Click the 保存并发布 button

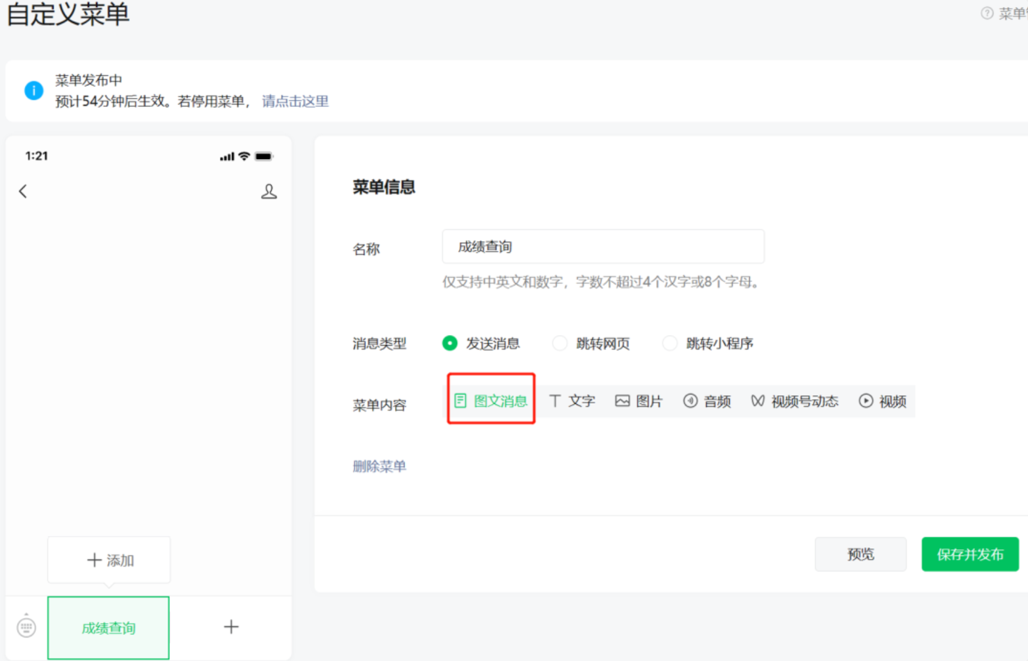[970, 554]
